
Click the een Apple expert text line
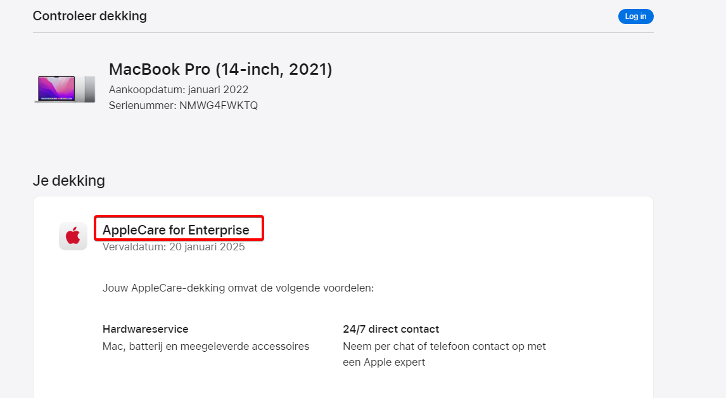click(x=384, y=363)
